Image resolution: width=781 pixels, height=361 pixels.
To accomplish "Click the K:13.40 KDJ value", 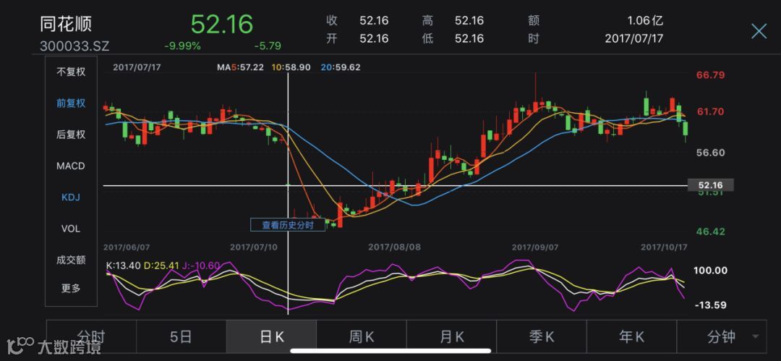I will click(124, 266).
